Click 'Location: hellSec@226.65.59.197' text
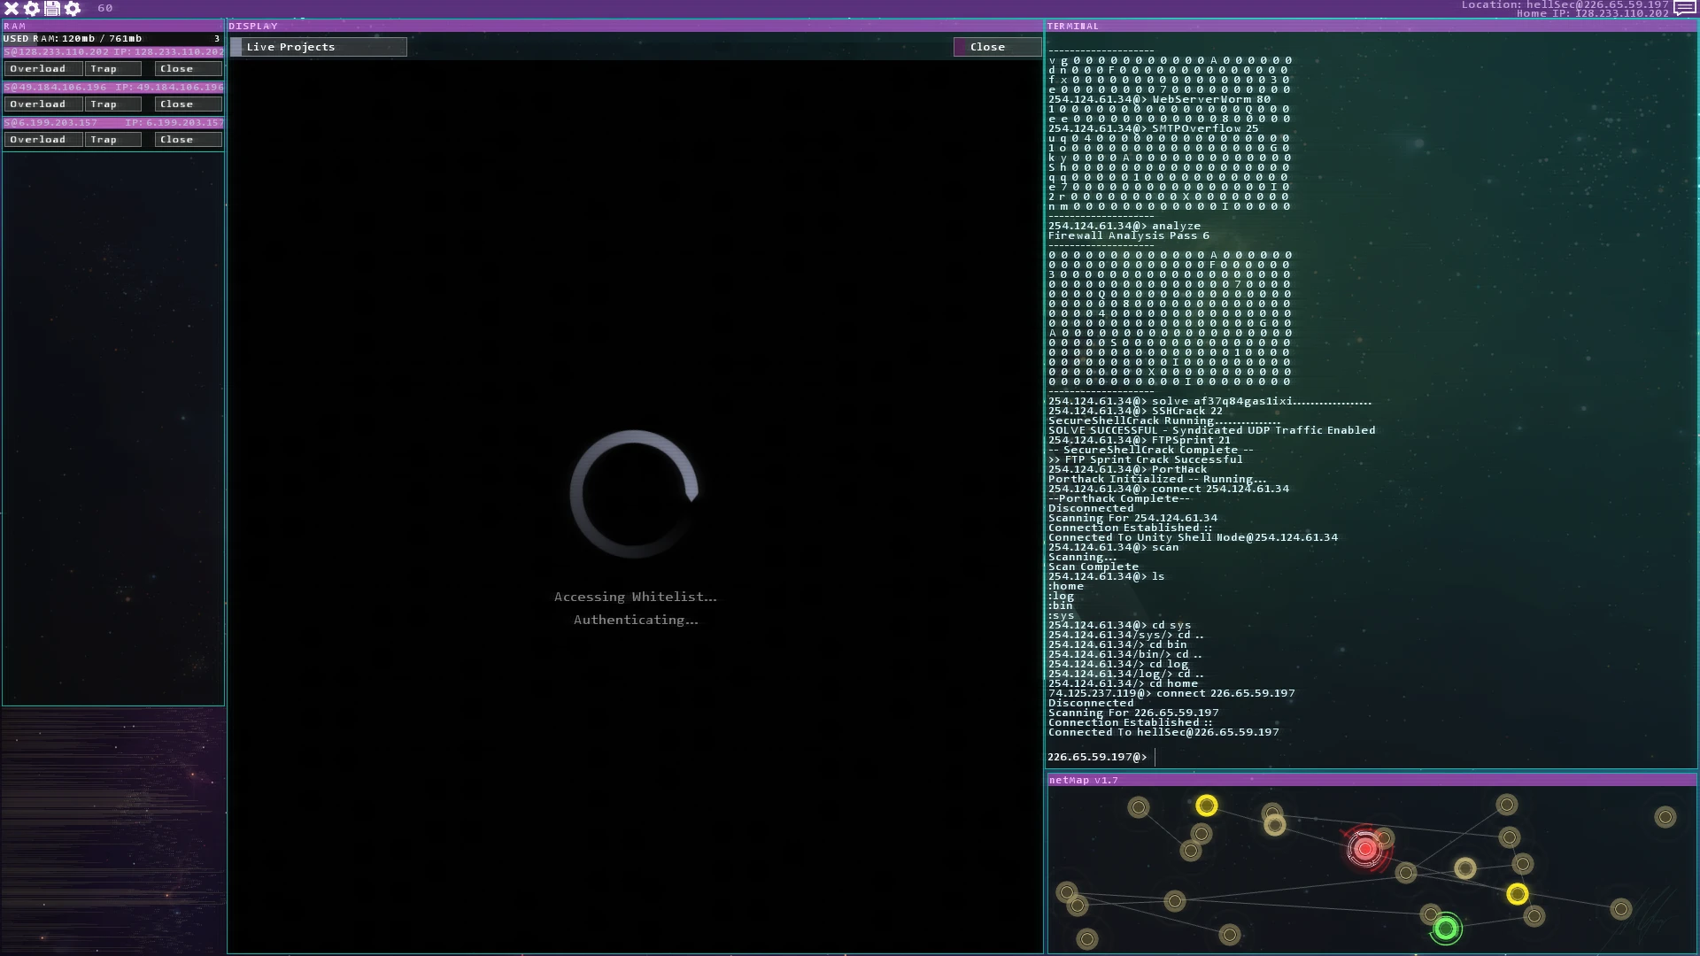This screenshot has height=956, width=1700. (1565, 4)
